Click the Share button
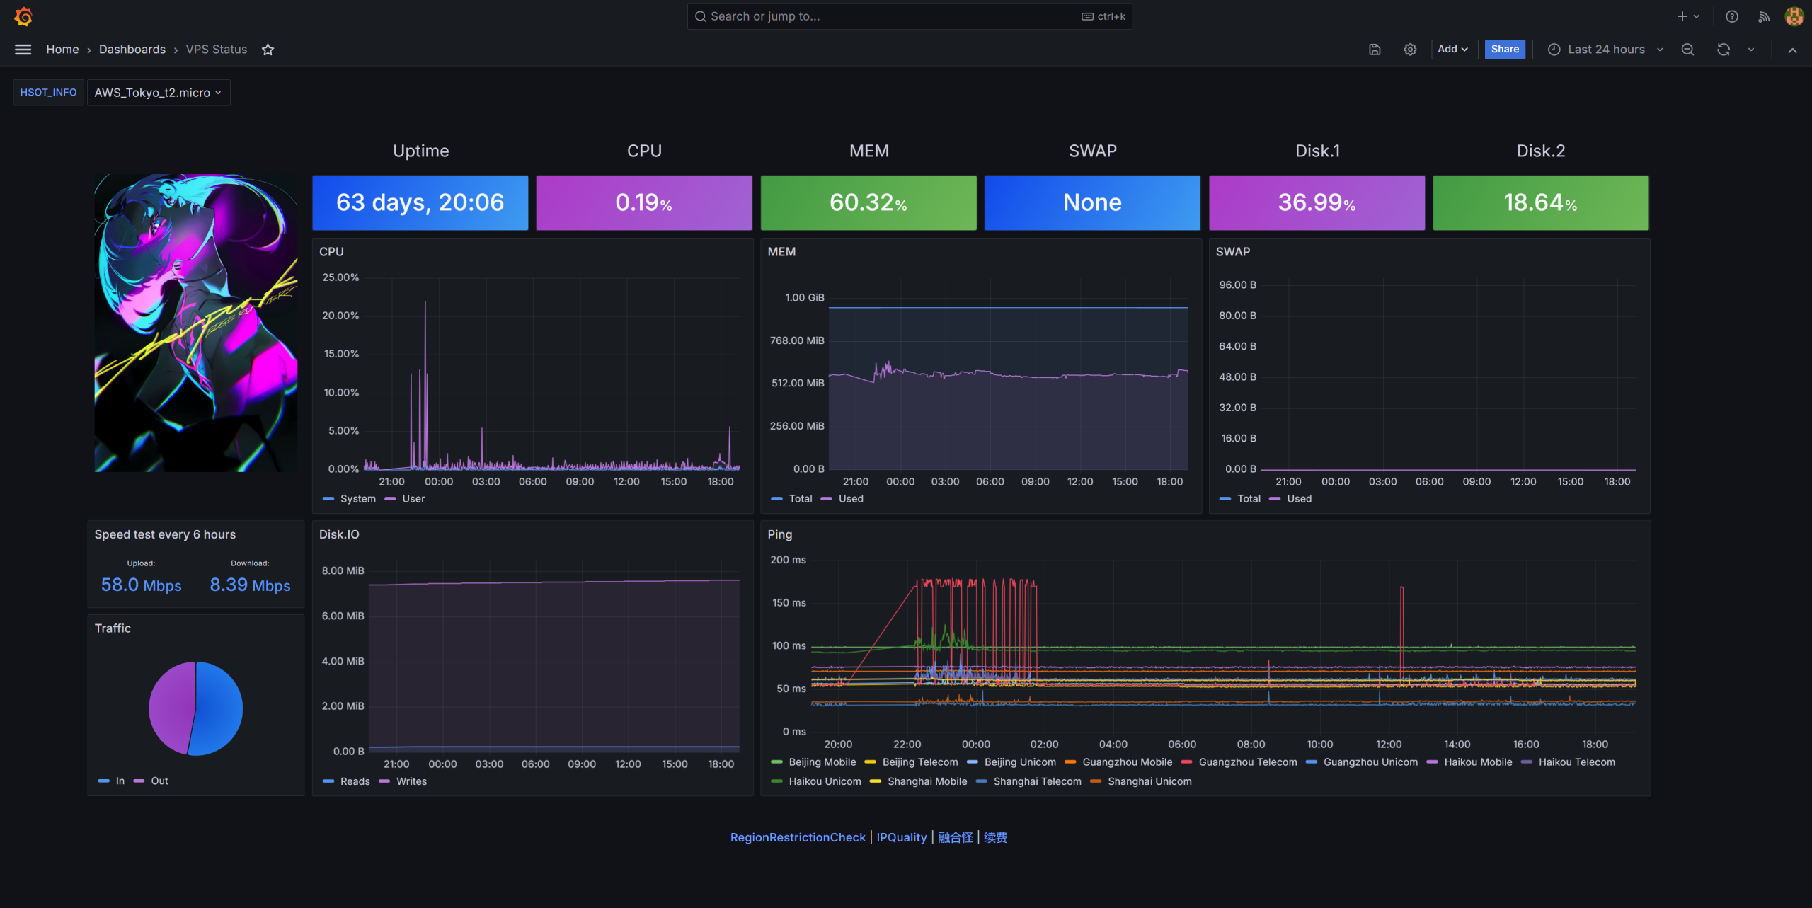Viewport: 1812px width, 908px height. (x=1505, y=50)
